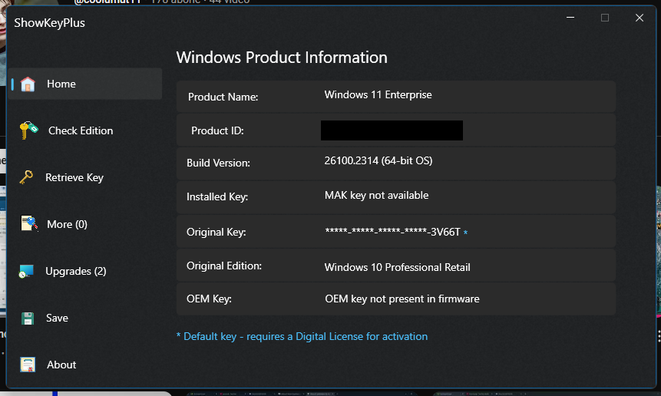Click the Windows 11 Enterprise product name
Screen dimensions: 661x396
[x=378, y=95]
